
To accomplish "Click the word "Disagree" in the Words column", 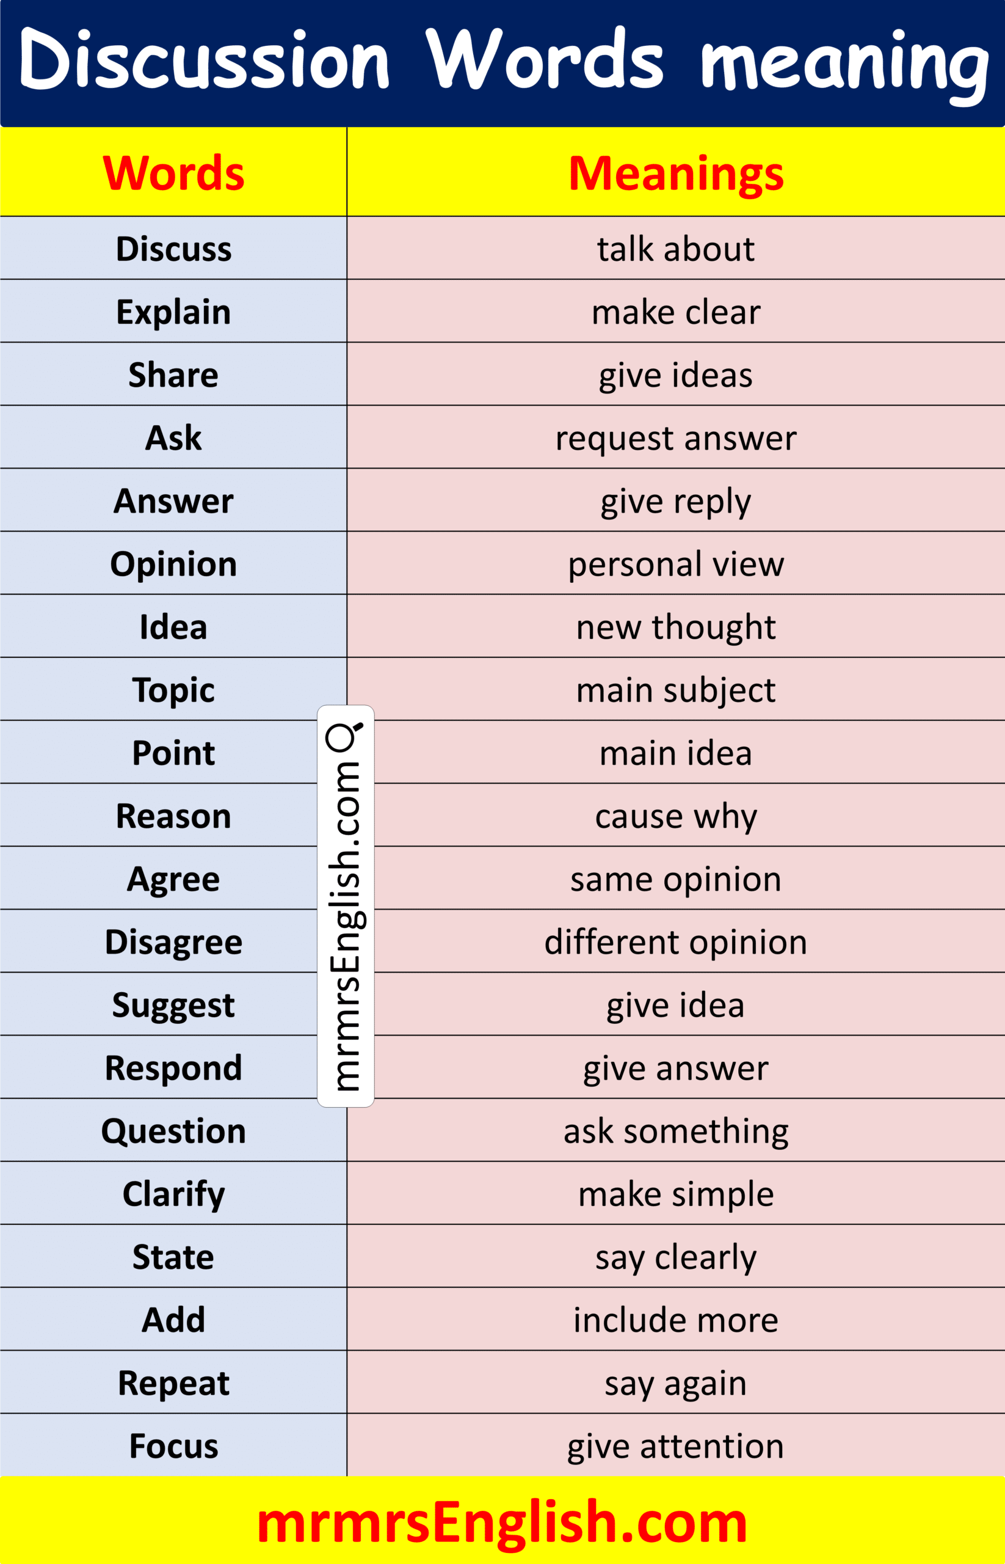I will click(173, 941).
